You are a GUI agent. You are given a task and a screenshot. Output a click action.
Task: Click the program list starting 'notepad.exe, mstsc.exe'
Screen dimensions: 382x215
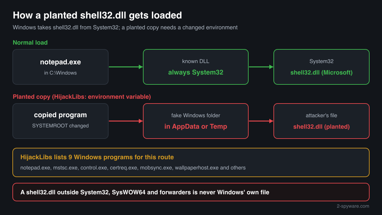[x=133, y=168]
